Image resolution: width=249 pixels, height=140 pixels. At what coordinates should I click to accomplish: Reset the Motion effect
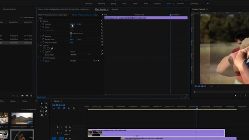tap(102, 21)
